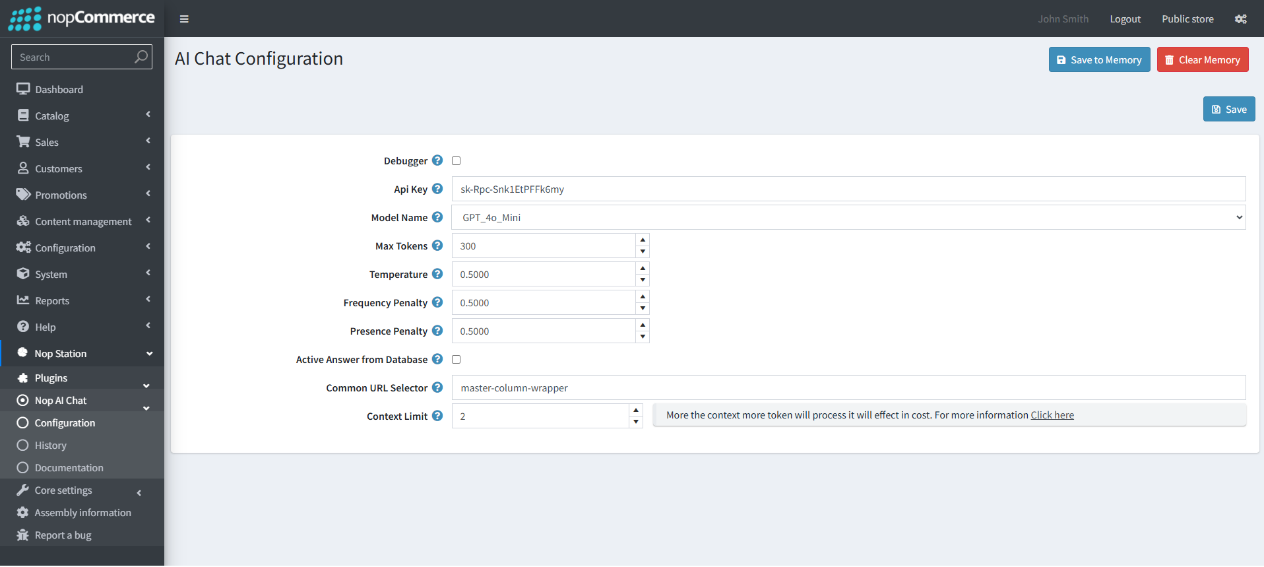Open the Reports menu

click(x=82, y=300)
